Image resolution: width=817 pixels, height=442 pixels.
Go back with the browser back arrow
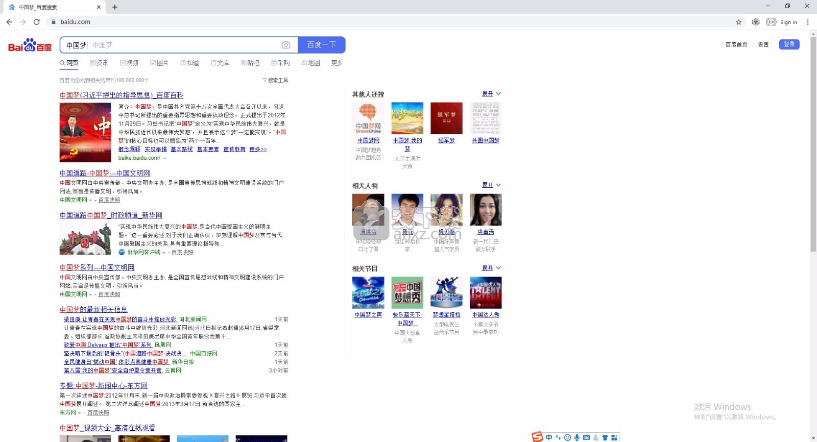pyautogui.click(x=9, y=22)
